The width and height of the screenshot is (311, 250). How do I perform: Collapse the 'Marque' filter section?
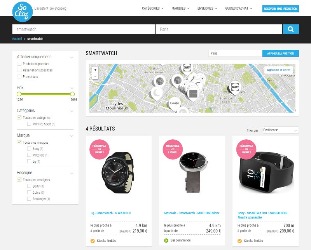72,136
